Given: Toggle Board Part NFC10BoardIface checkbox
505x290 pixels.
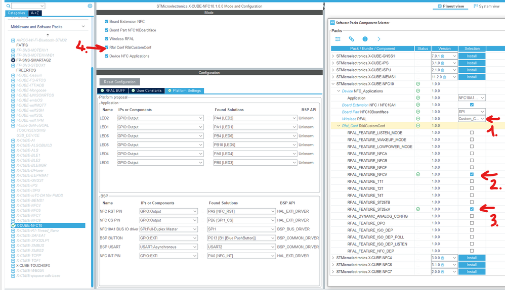Looking at the screenshot, I should [x=106, y=30].
